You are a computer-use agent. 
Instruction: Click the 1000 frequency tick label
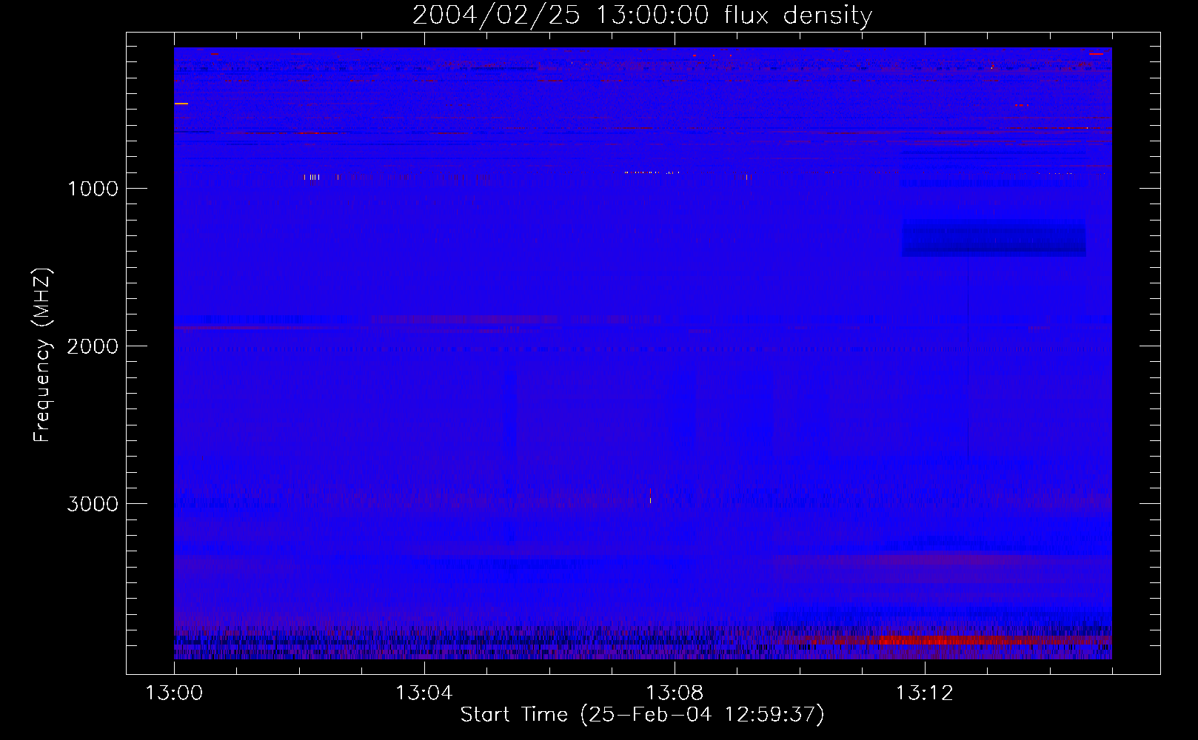93,189
